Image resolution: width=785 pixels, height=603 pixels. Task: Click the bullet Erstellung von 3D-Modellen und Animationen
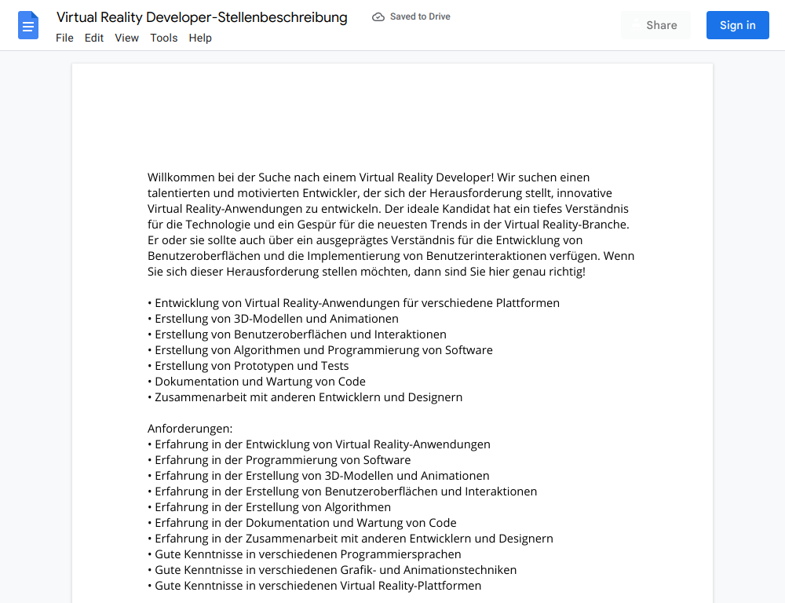click(x=273, y=319)
